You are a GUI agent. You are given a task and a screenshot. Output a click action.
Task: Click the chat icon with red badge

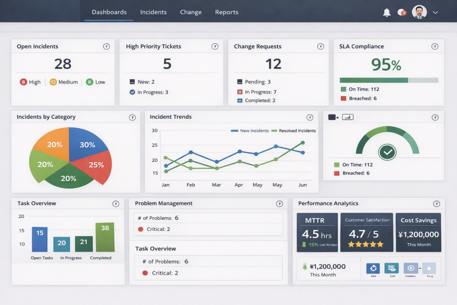(x=402, y=13)
